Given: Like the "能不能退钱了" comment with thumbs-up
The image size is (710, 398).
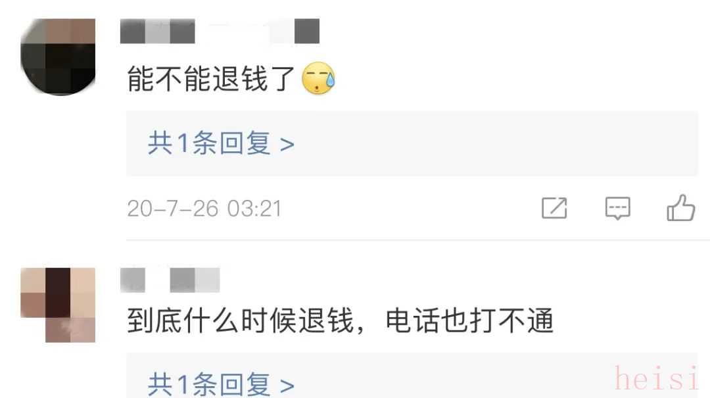Looking at the screenshot, I should click(x=680, y=208).
